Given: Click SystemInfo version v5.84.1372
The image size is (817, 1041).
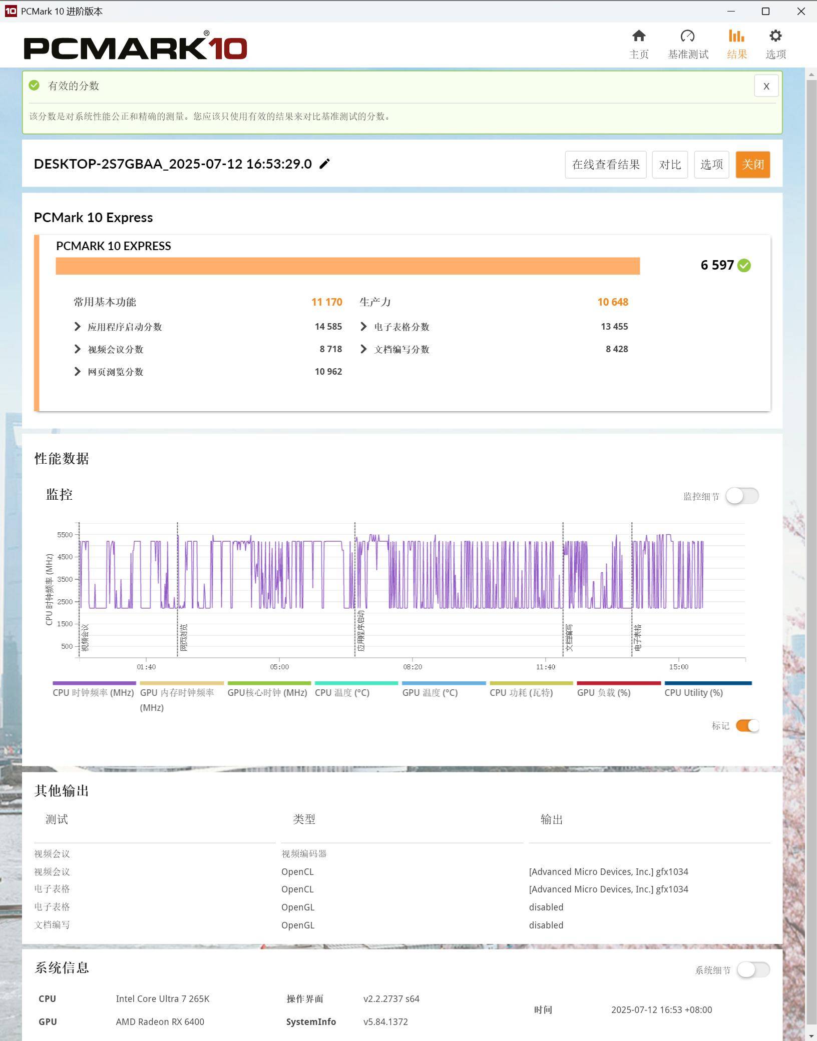Looking at the screenshot, I should click(385, 1021).
